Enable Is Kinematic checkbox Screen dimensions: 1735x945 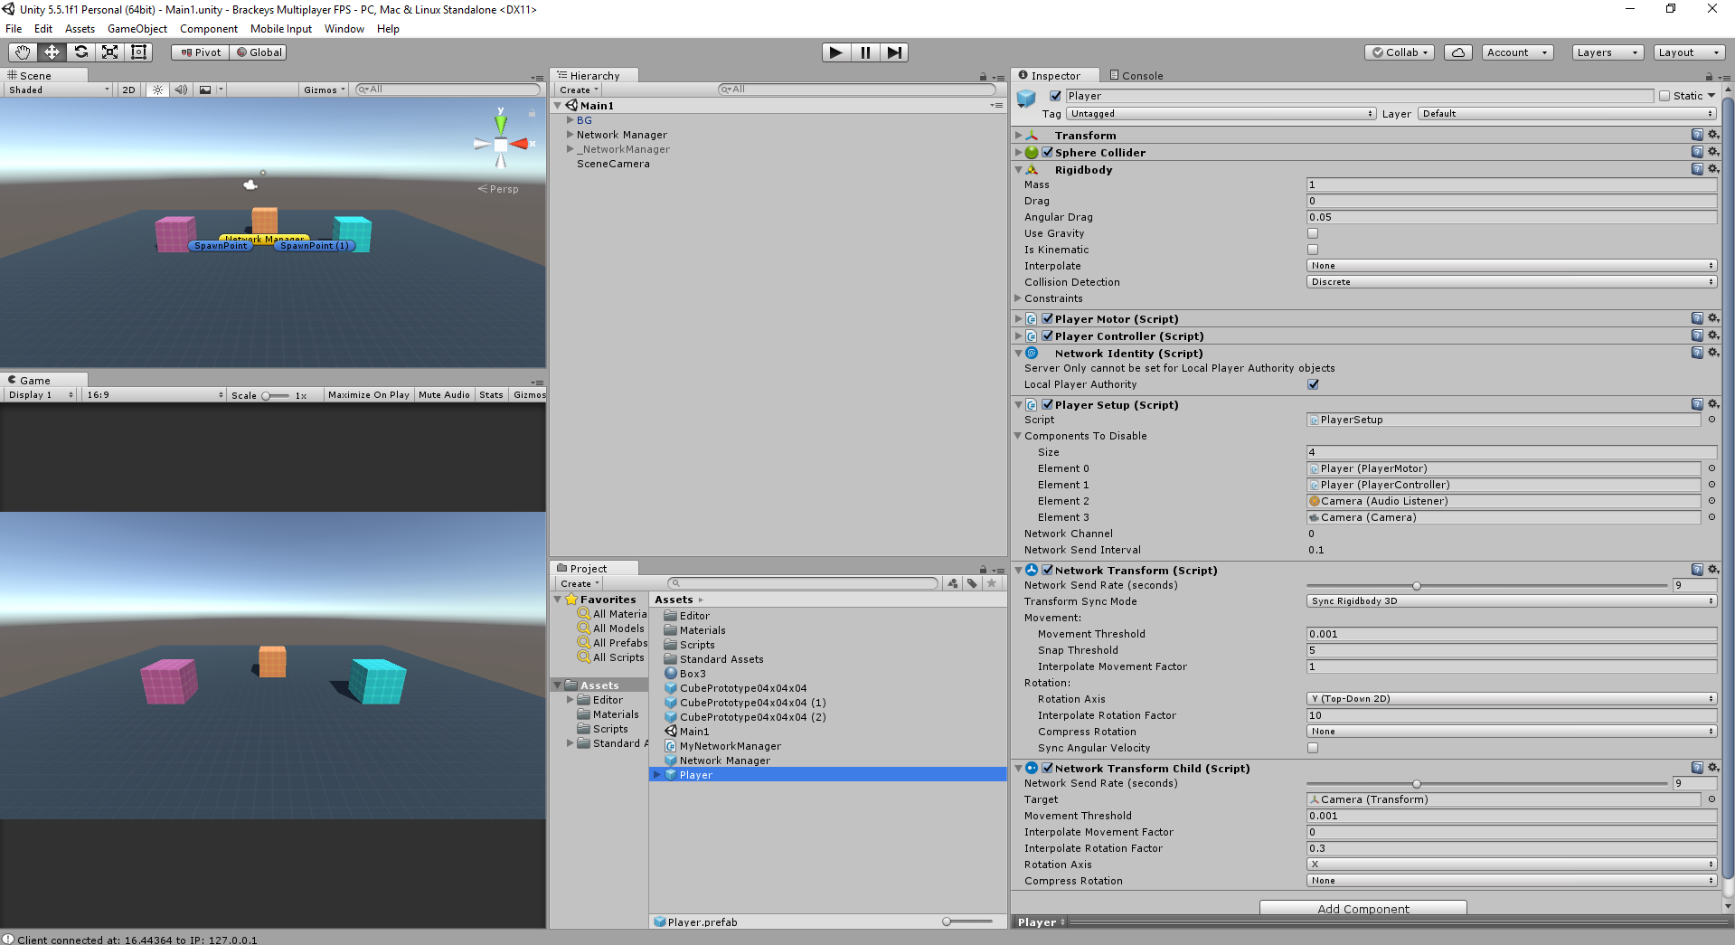pyautogui.click(x=1313, y=250)
